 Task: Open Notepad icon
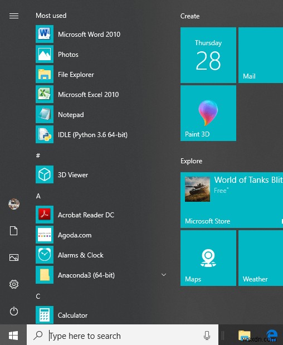[45, 114]
